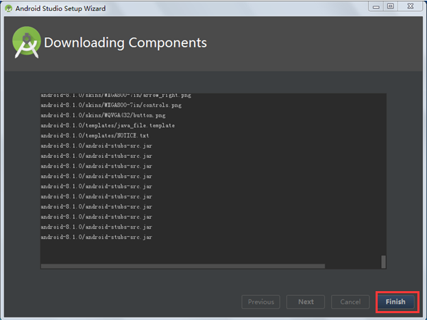This screenshot has width=427, height=320.
Task: Click the Android Studio title bar icon
Action: (x=8, y=8)
